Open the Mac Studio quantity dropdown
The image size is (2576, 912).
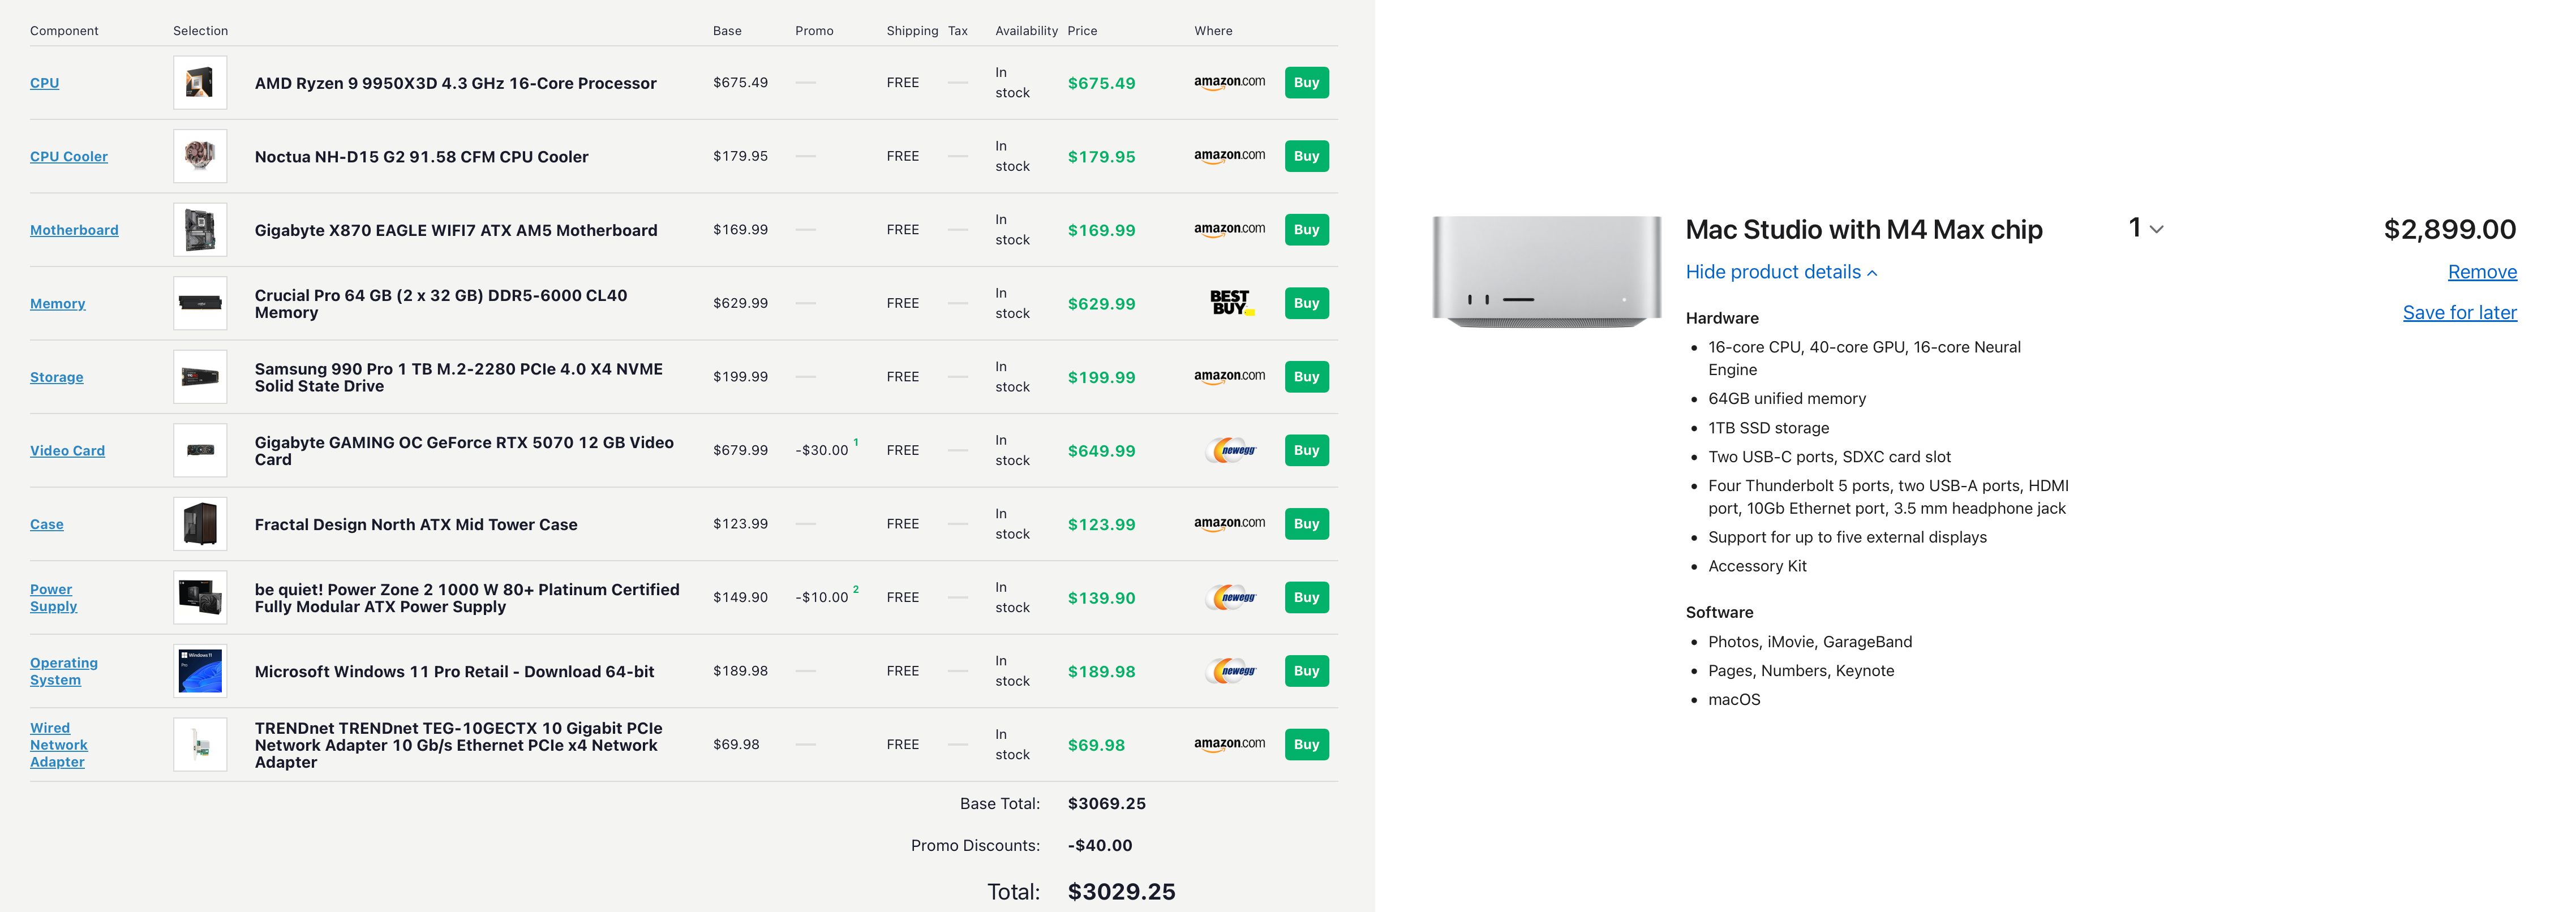(2145, 229)
